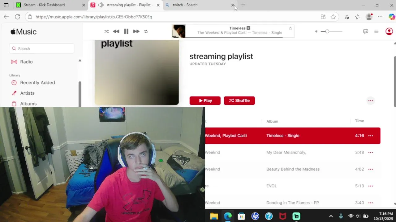Image resolution: width=396 pixels, height=222 pixels.
Task: Open the playlist more options menu
Action: pyautogui.click(x=371, y=101)
